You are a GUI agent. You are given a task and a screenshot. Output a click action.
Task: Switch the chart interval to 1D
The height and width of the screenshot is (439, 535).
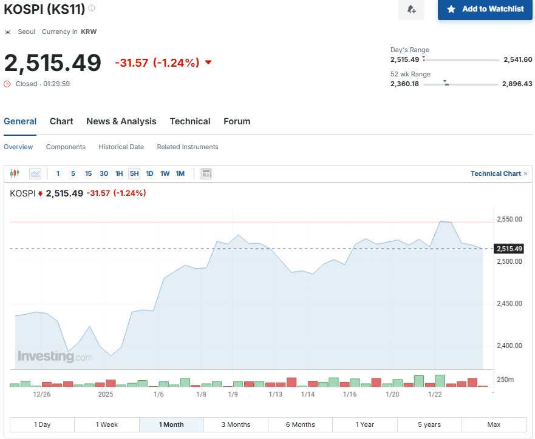click(149, 173)
